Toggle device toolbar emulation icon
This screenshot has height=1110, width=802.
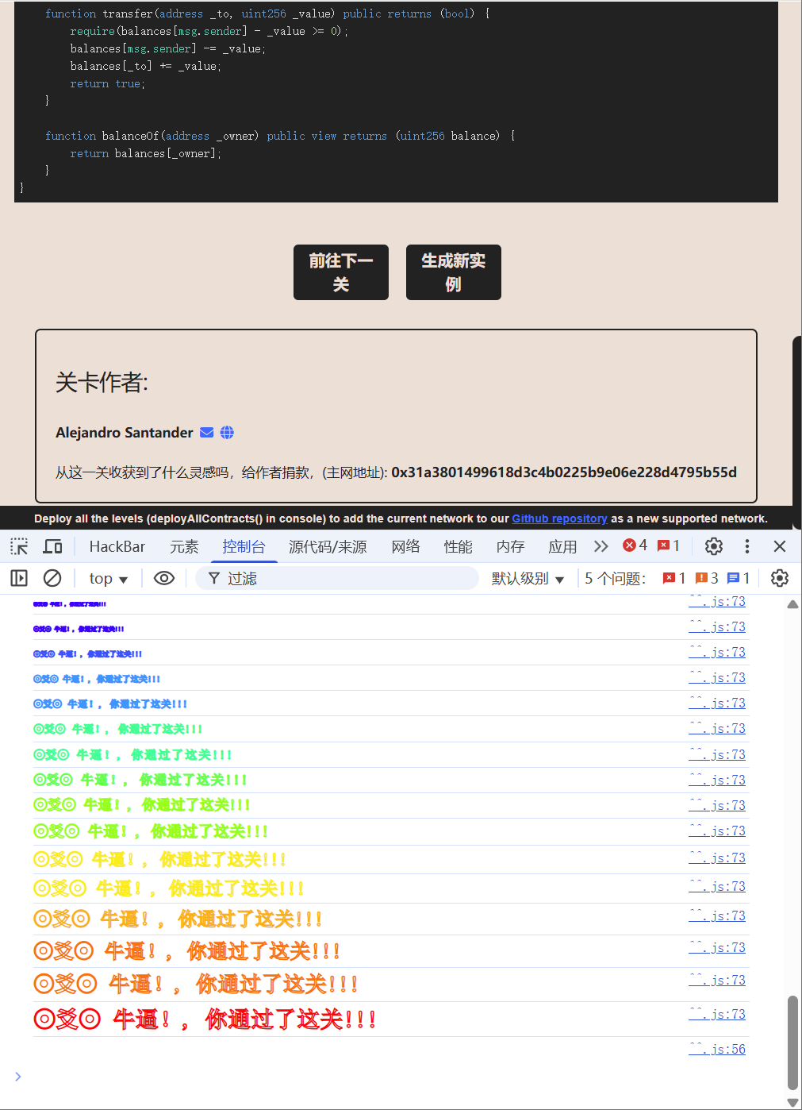pos(53,546)
